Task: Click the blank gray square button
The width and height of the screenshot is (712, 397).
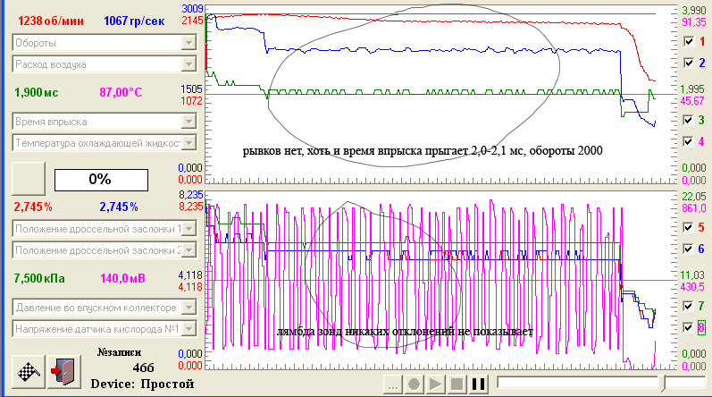Action: (x=29, y=179)
